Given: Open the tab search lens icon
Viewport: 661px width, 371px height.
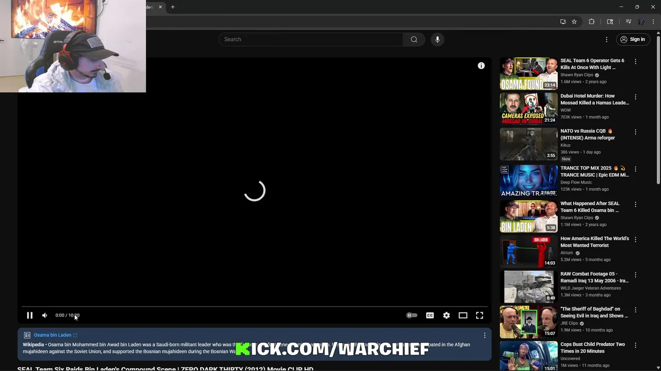Looking at the screenshot, I should pyautogui.click(x=610, y=22).
